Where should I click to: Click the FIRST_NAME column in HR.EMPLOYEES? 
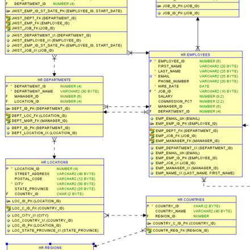170,66
